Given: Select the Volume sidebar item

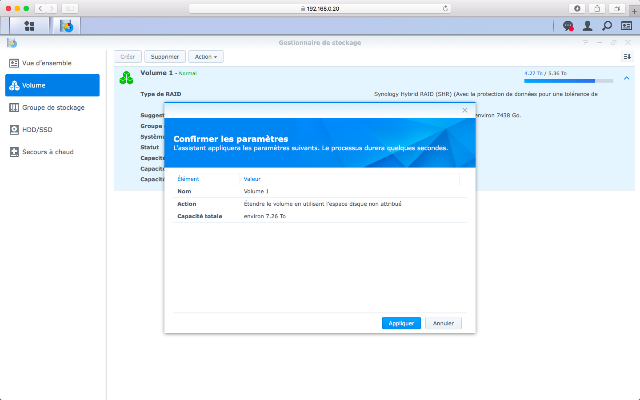Looking at the screenshot, I should 52,85.
